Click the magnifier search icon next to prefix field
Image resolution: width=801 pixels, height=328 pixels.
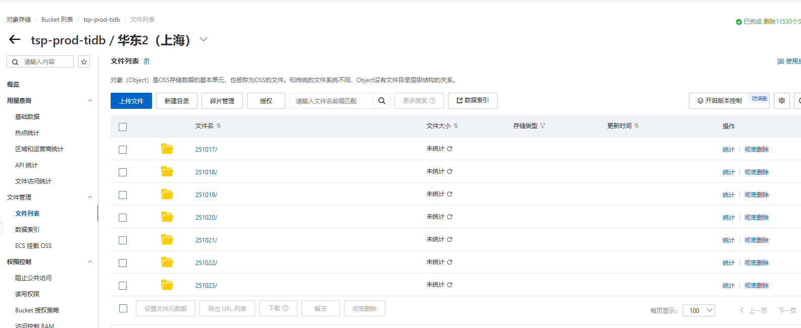(x=382, y=101)
